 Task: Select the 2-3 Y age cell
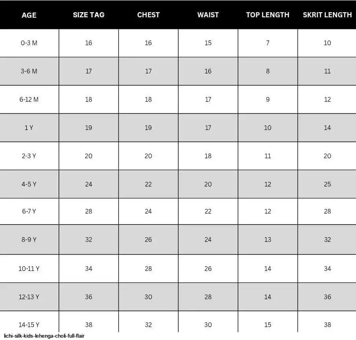29,156
